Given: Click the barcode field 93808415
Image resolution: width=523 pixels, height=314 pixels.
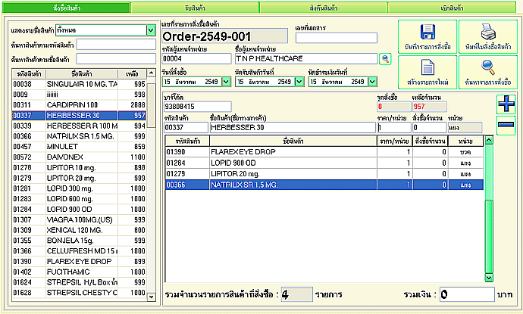Looking at the screenshot, I should pos(198,107).
